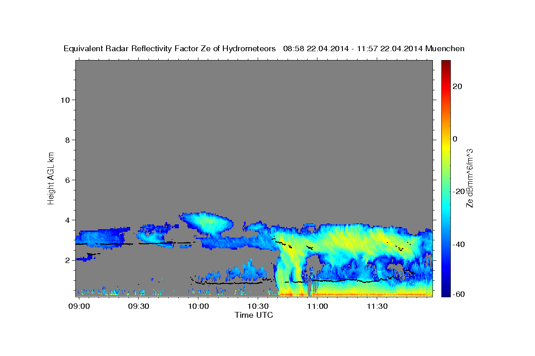Click the '10:00' time tick label
Screen dimensions: 535x356
[x=198, y=306]
